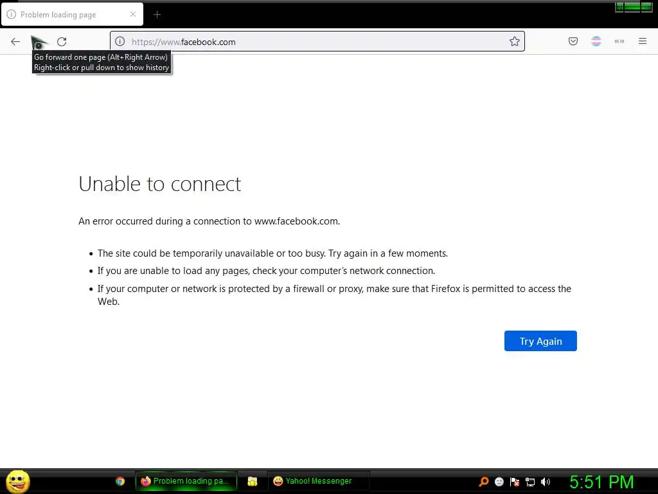Click the extension icon left of hamburger menu
The image size is (658, 494).
coord(619,41)
